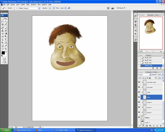The image size is (165, 132).
Task: Select the History Brush tool
Action: pos(6,31)
